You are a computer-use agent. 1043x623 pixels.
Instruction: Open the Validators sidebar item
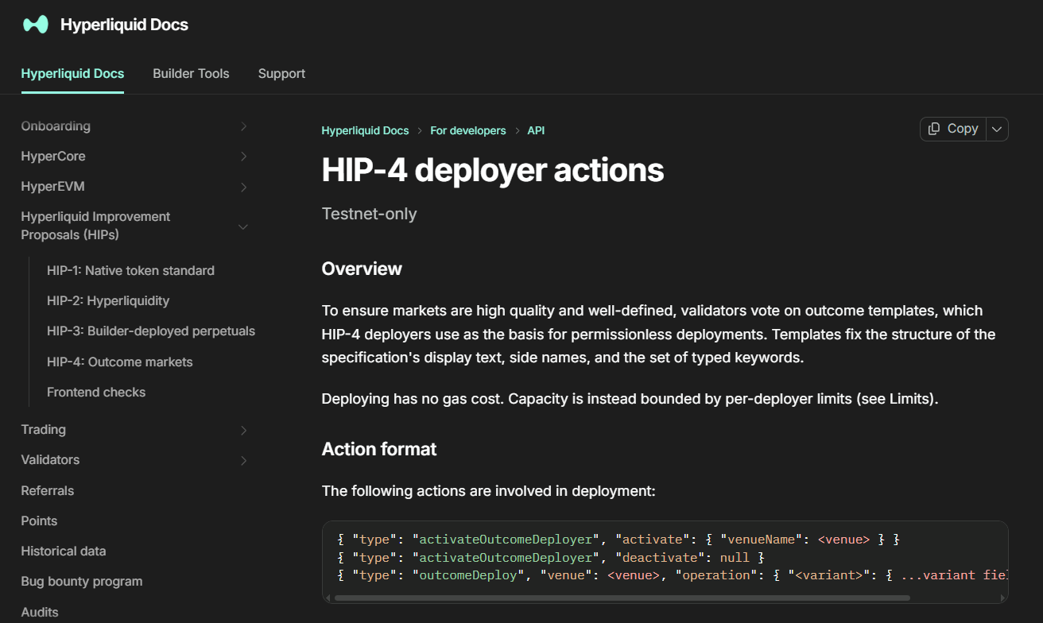(50, 459)
